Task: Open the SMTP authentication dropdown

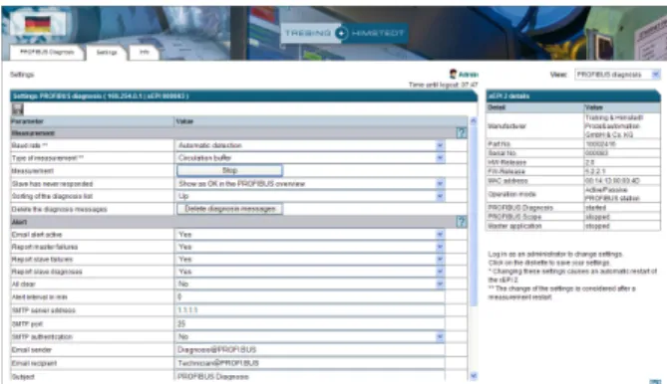Action: click(311, 336)
